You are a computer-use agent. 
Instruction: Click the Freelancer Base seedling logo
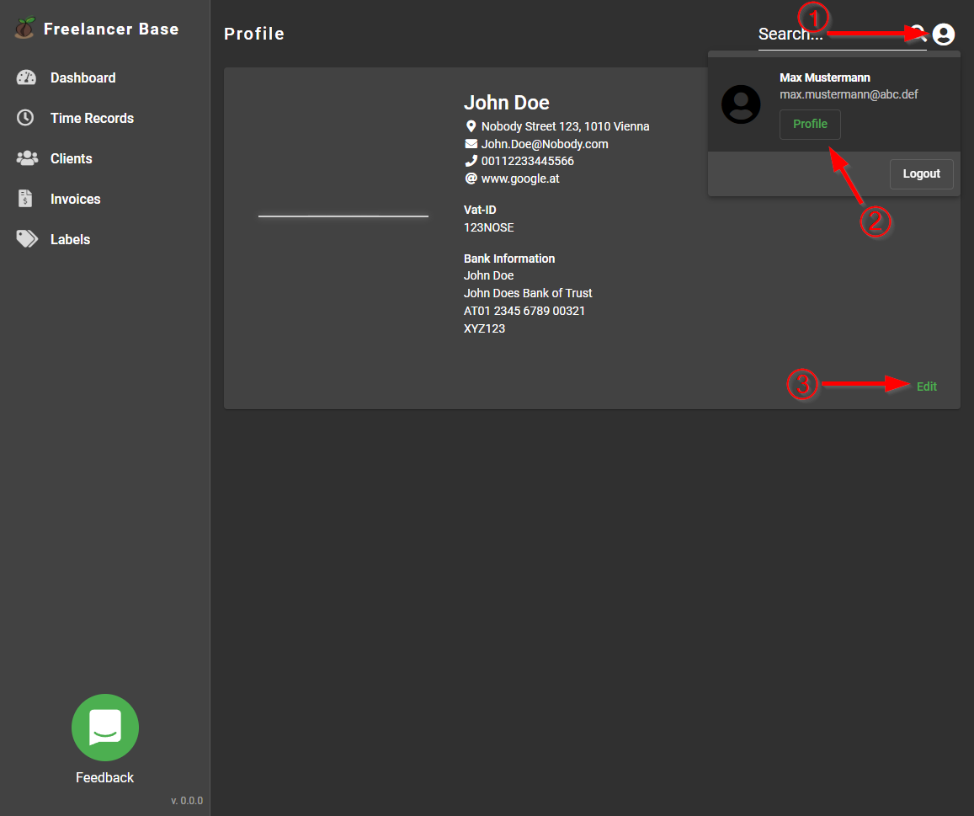pyautogui.click(x=25, y=28)
